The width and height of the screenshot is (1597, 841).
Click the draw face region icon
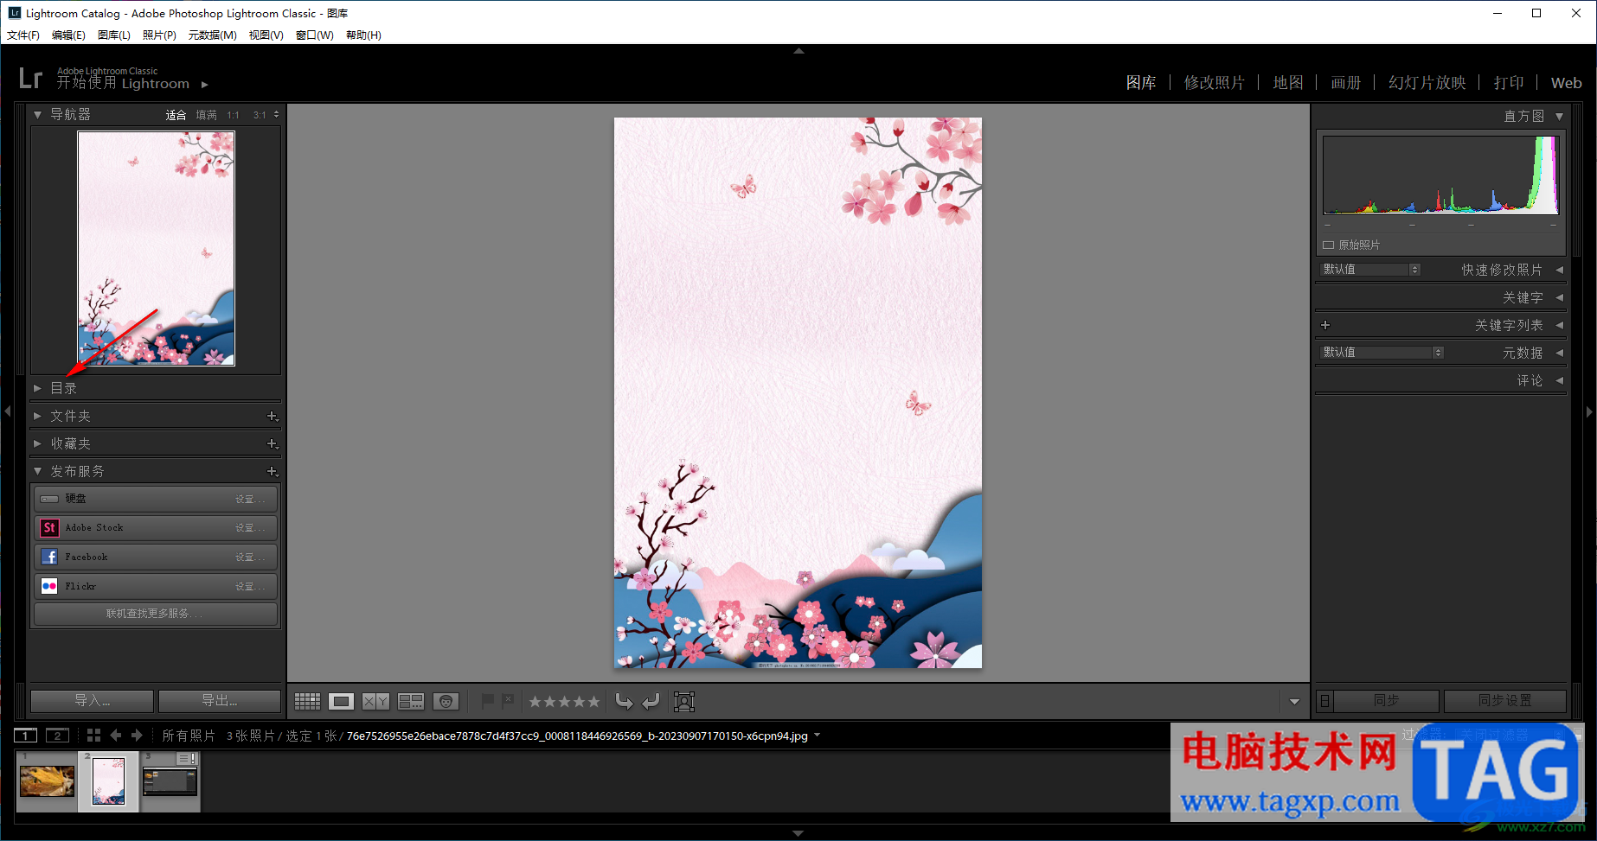pyautogui.click(x=684, y=701)
